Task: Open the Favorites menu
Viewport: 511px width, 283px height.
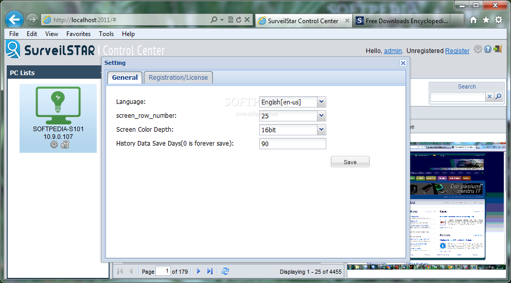Action: (x=79, y=34)
